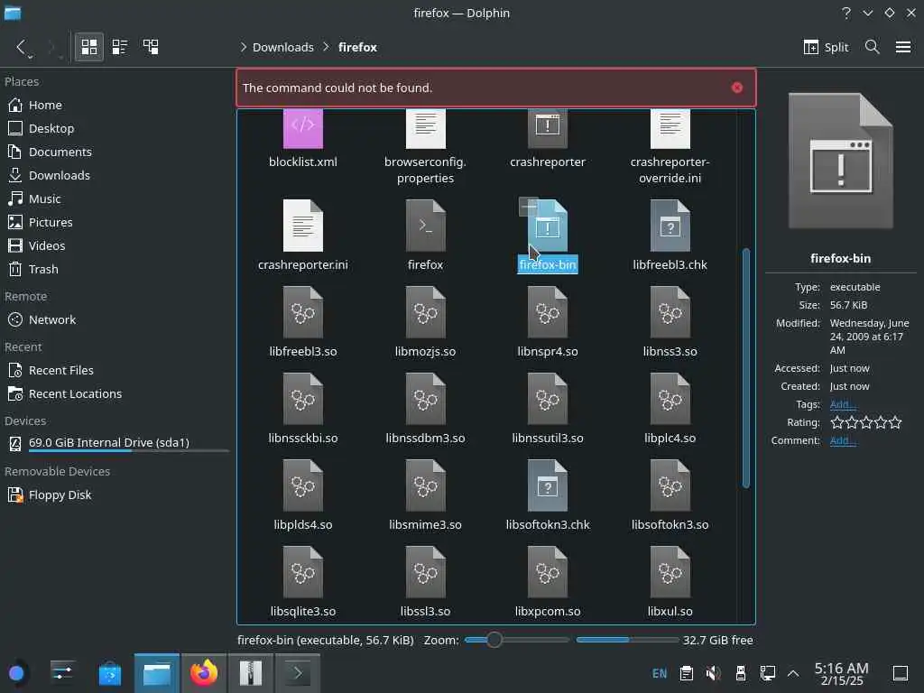
Task: Open Discover store from the taskbar
Action: pyautogui.click(x=109, y=673)
